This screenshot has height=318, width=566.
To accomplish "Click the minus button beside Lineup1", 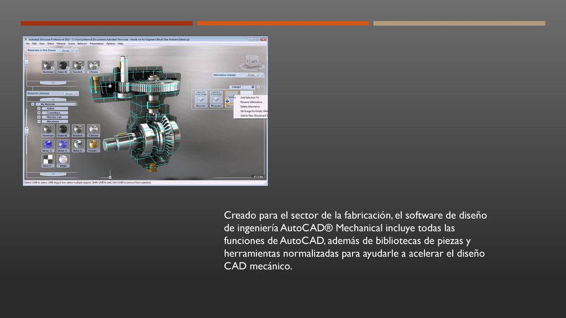I will click(258, 87).
